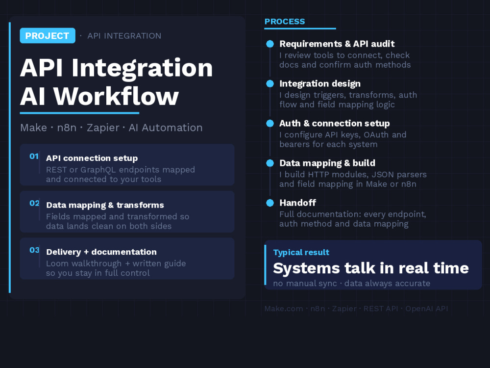490x368 pixels.
Task: Select the 'Systems talk in real time' headline
Action: (x=371, y=268)
